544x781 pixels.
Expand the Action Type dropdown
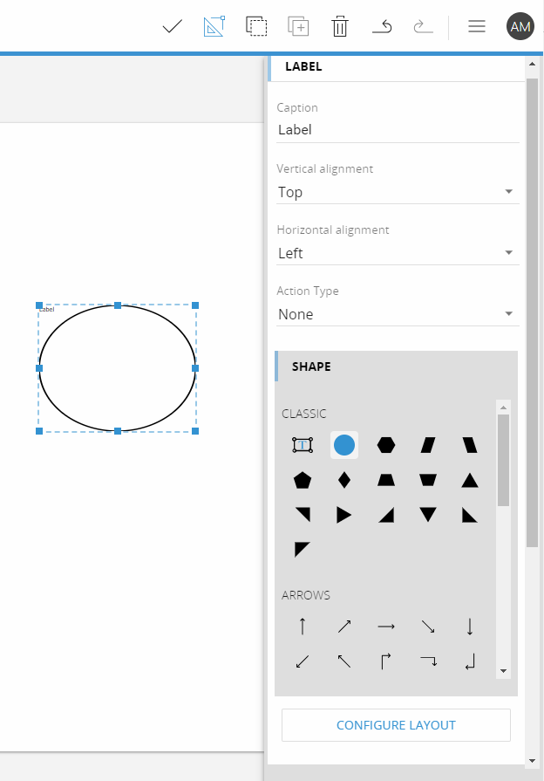tap(398, 314)
